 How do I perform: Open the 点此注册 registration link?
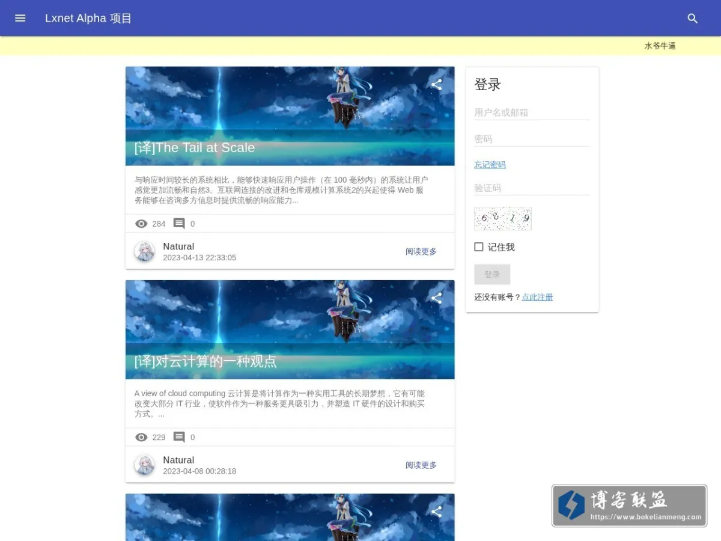tap(537, 297)
